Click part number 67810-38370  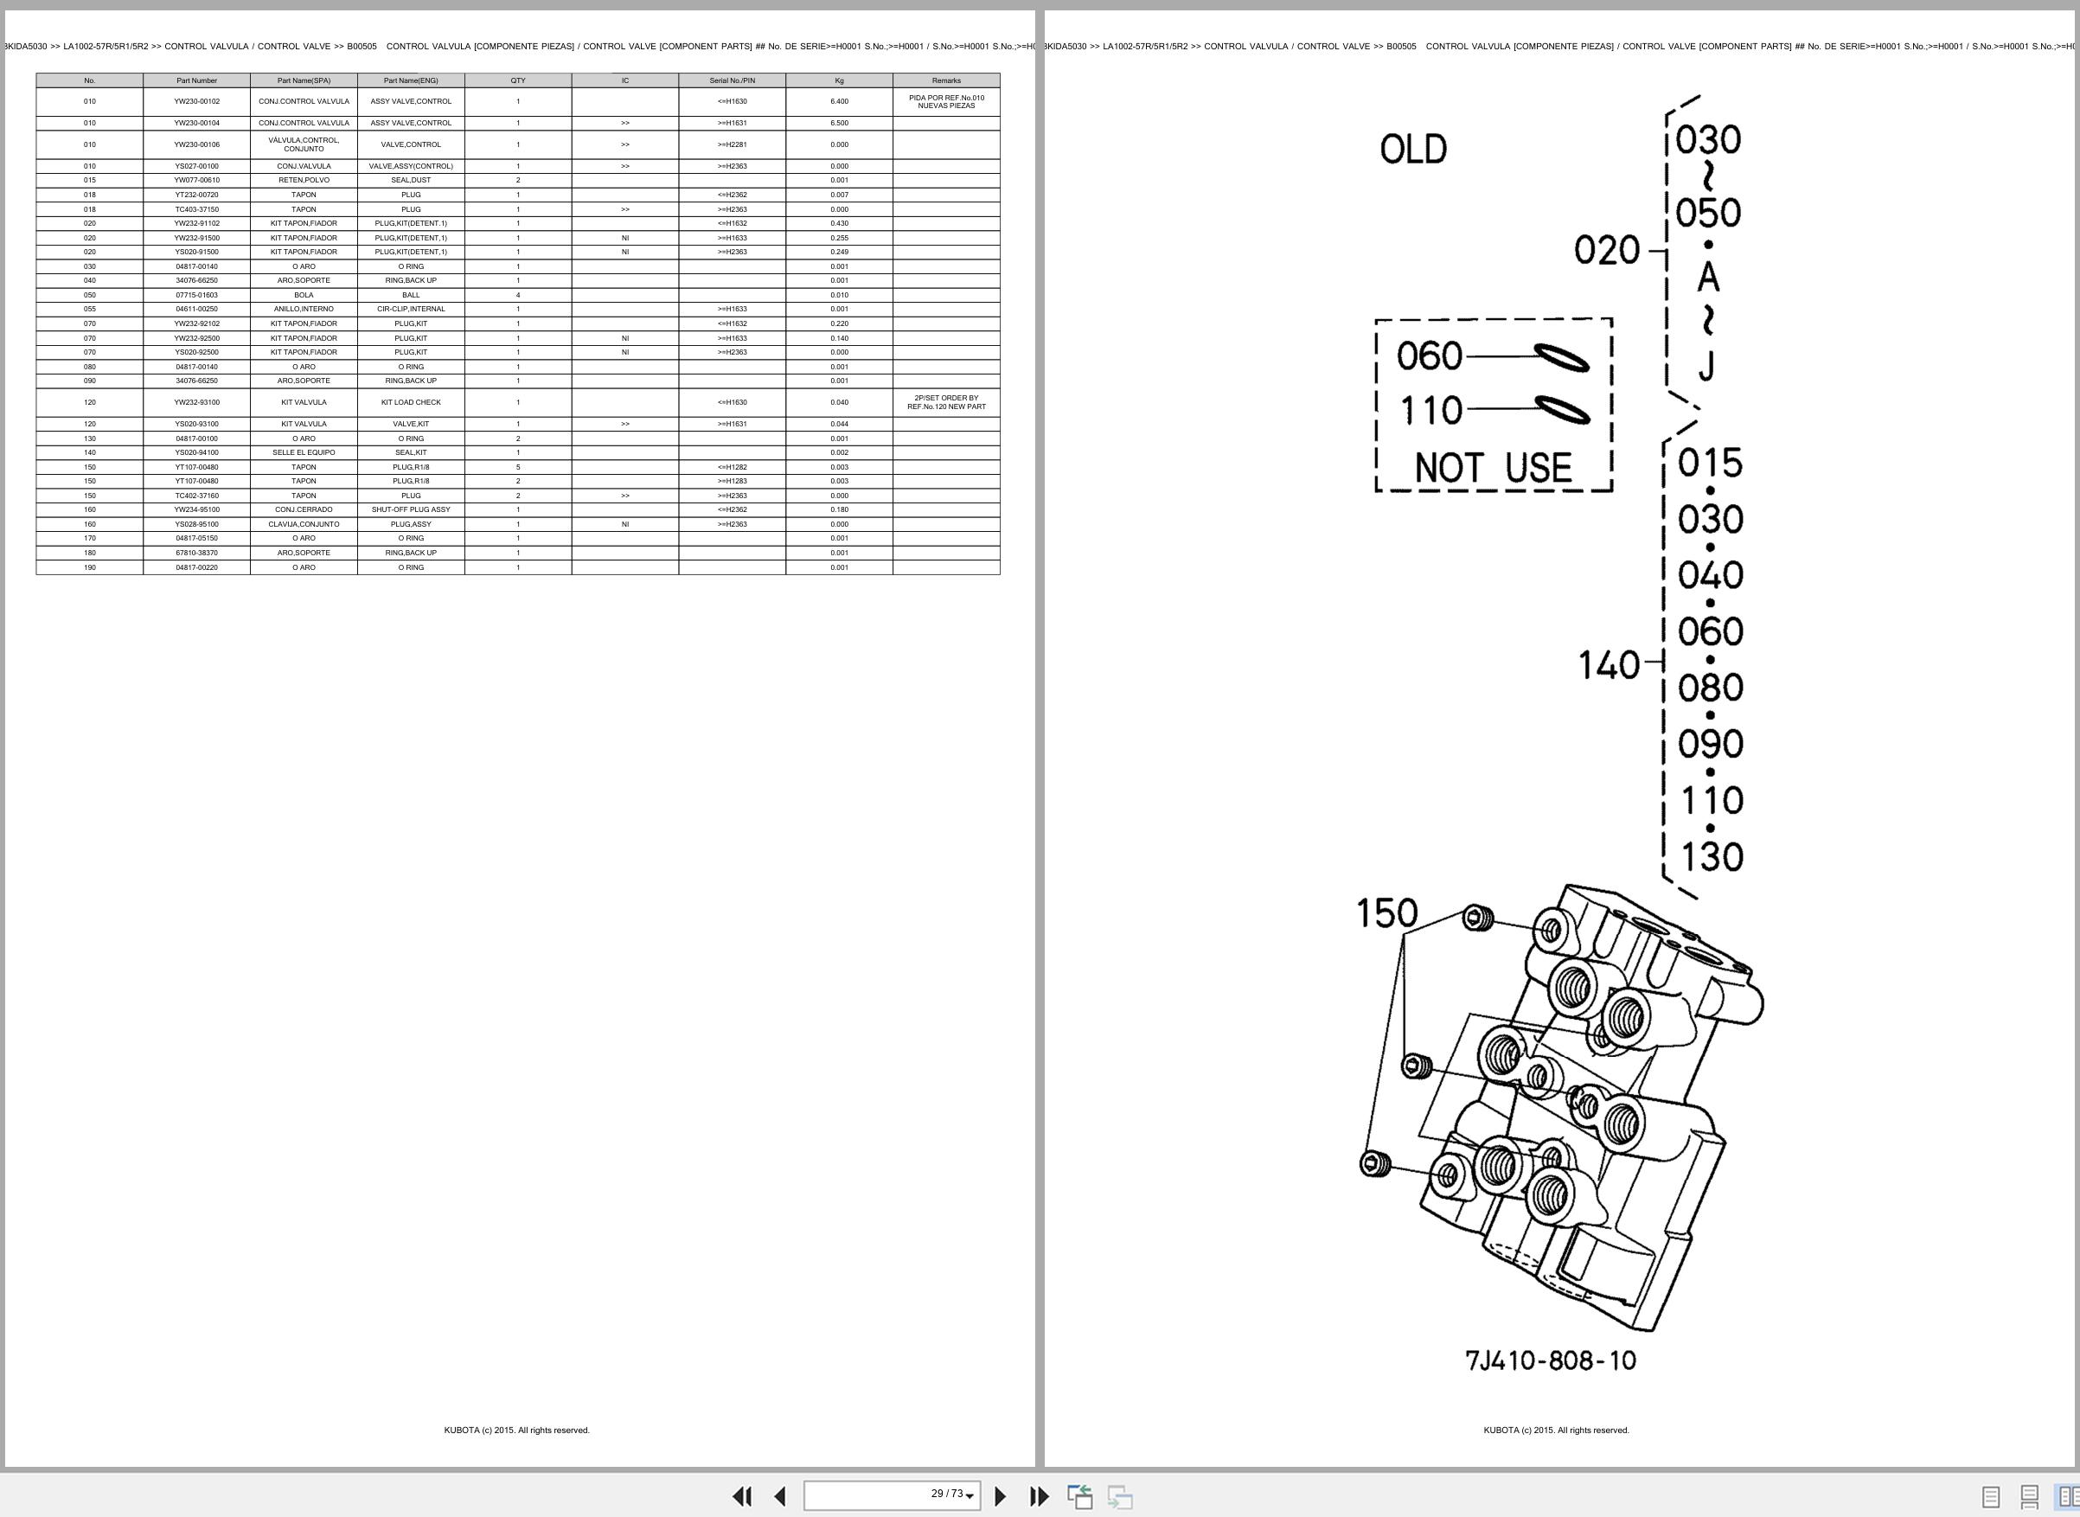click(196, 553)
